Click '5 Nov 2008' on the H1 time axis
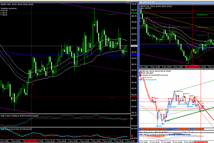 click(144, 67)
